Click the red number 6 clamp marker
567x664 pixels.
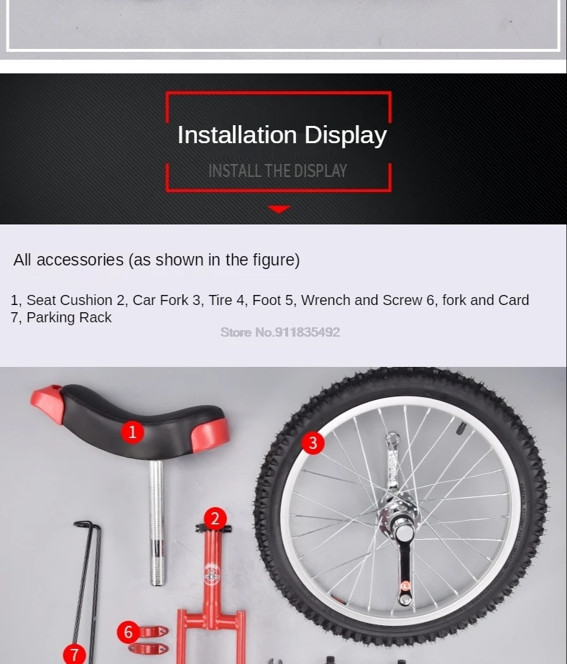pos(128,632)
